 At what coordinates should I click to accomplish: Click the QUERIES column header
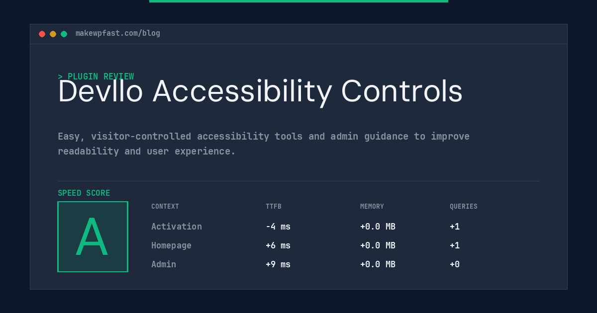(x=464, y=207)
